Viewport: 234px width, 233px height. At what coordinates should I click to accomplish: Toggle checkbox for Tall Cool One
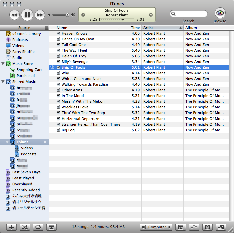point(58,45)
